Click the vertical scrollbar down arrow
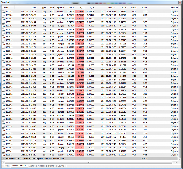The width and height of the screenshot is (183, 169). [179, 160]
